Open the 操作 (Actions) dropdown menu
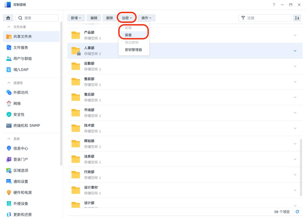Image resolution: width=306 pixels, height=218 pixels. click(x=147, y=18)
